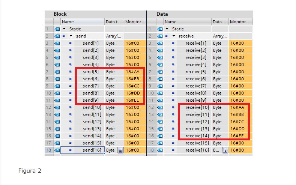The width and height of the screenshot is (296, 185).
Task: Click the tag icon in Block row 1
Action: pos(57,29)
